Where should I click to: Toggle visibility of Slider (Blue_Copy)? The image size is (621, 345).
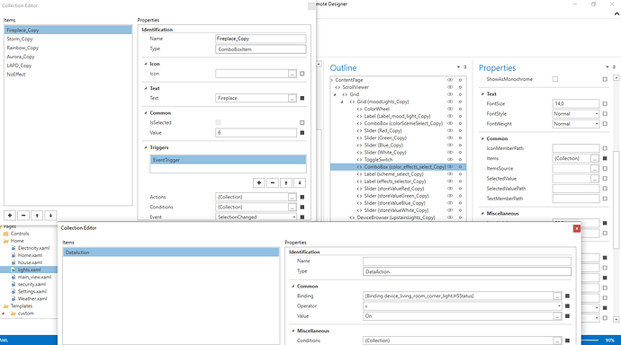(x=450, y=145)
